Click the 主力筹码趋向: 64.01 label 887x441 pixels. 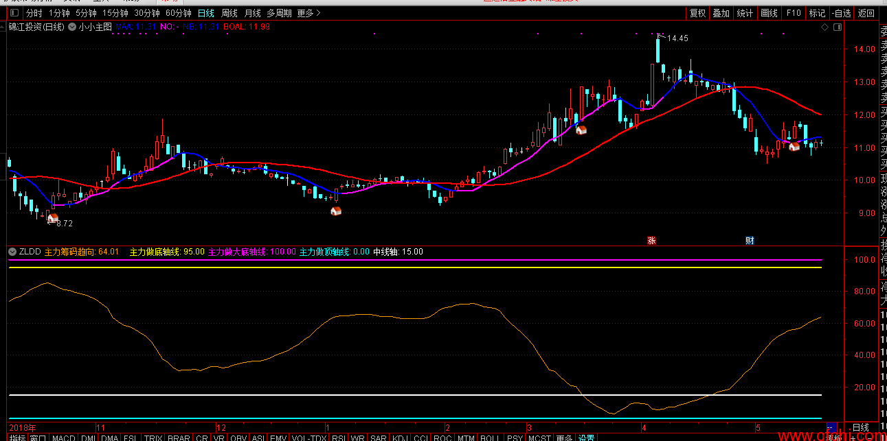pyautogui.click(x=82, y=252)
